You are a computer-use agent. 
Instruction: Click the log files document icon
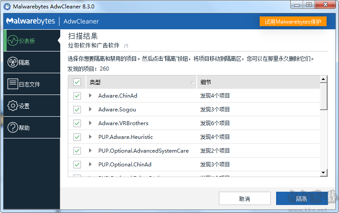(13, 84)
